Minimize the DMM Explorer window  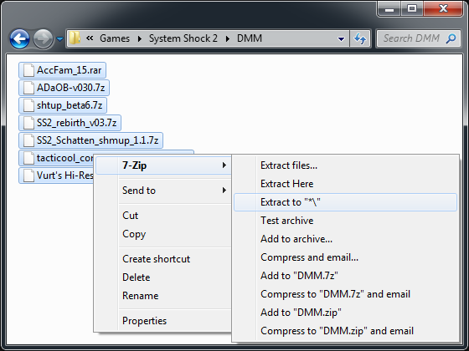[389, 8]
